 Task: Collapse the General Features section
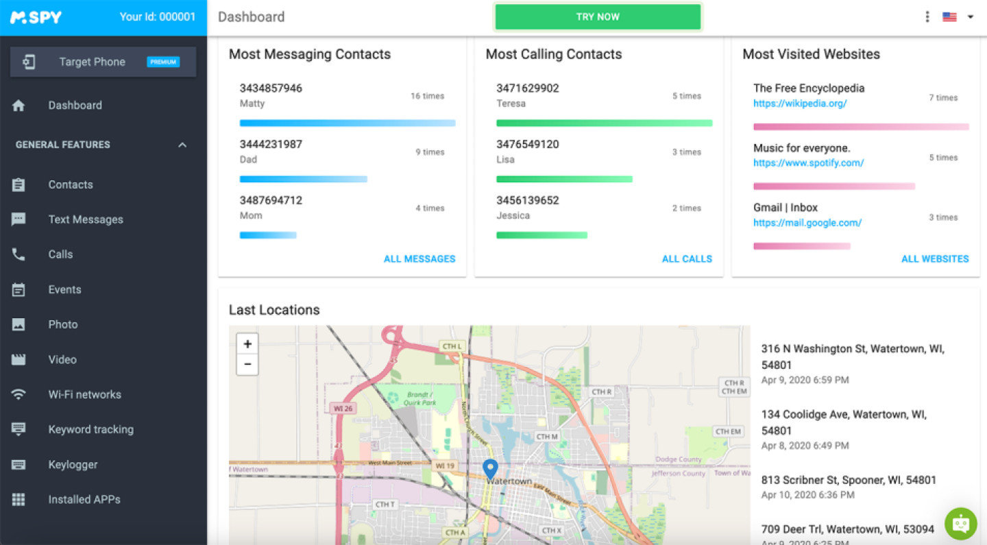(182, 145)
